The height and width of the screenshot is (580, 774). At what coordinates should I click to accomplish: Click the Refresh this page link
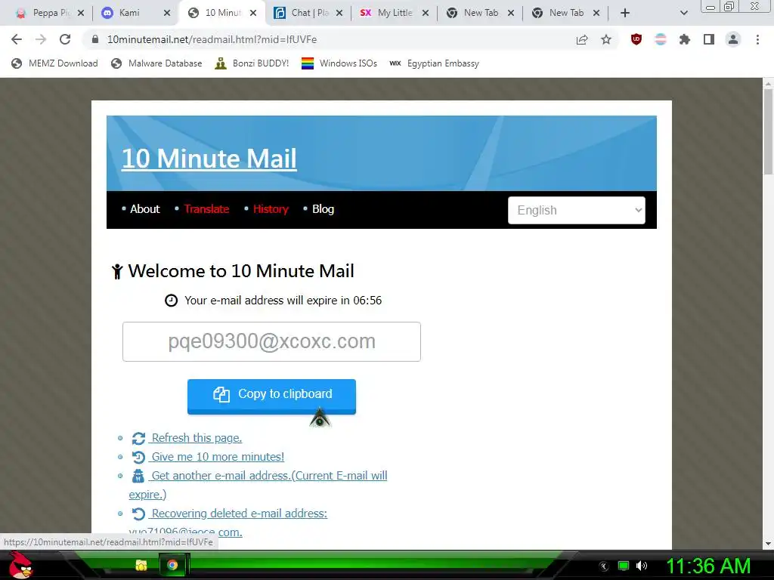[197, 438]
